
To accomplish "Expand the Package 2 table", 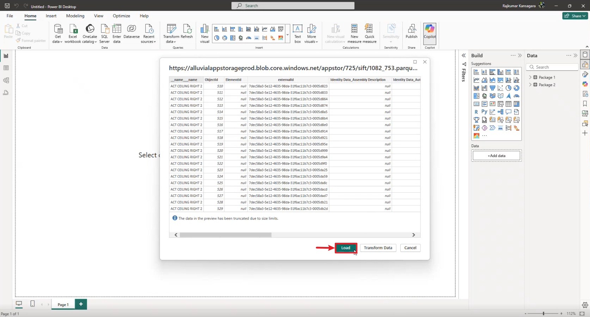I will [x=530, y=85].
